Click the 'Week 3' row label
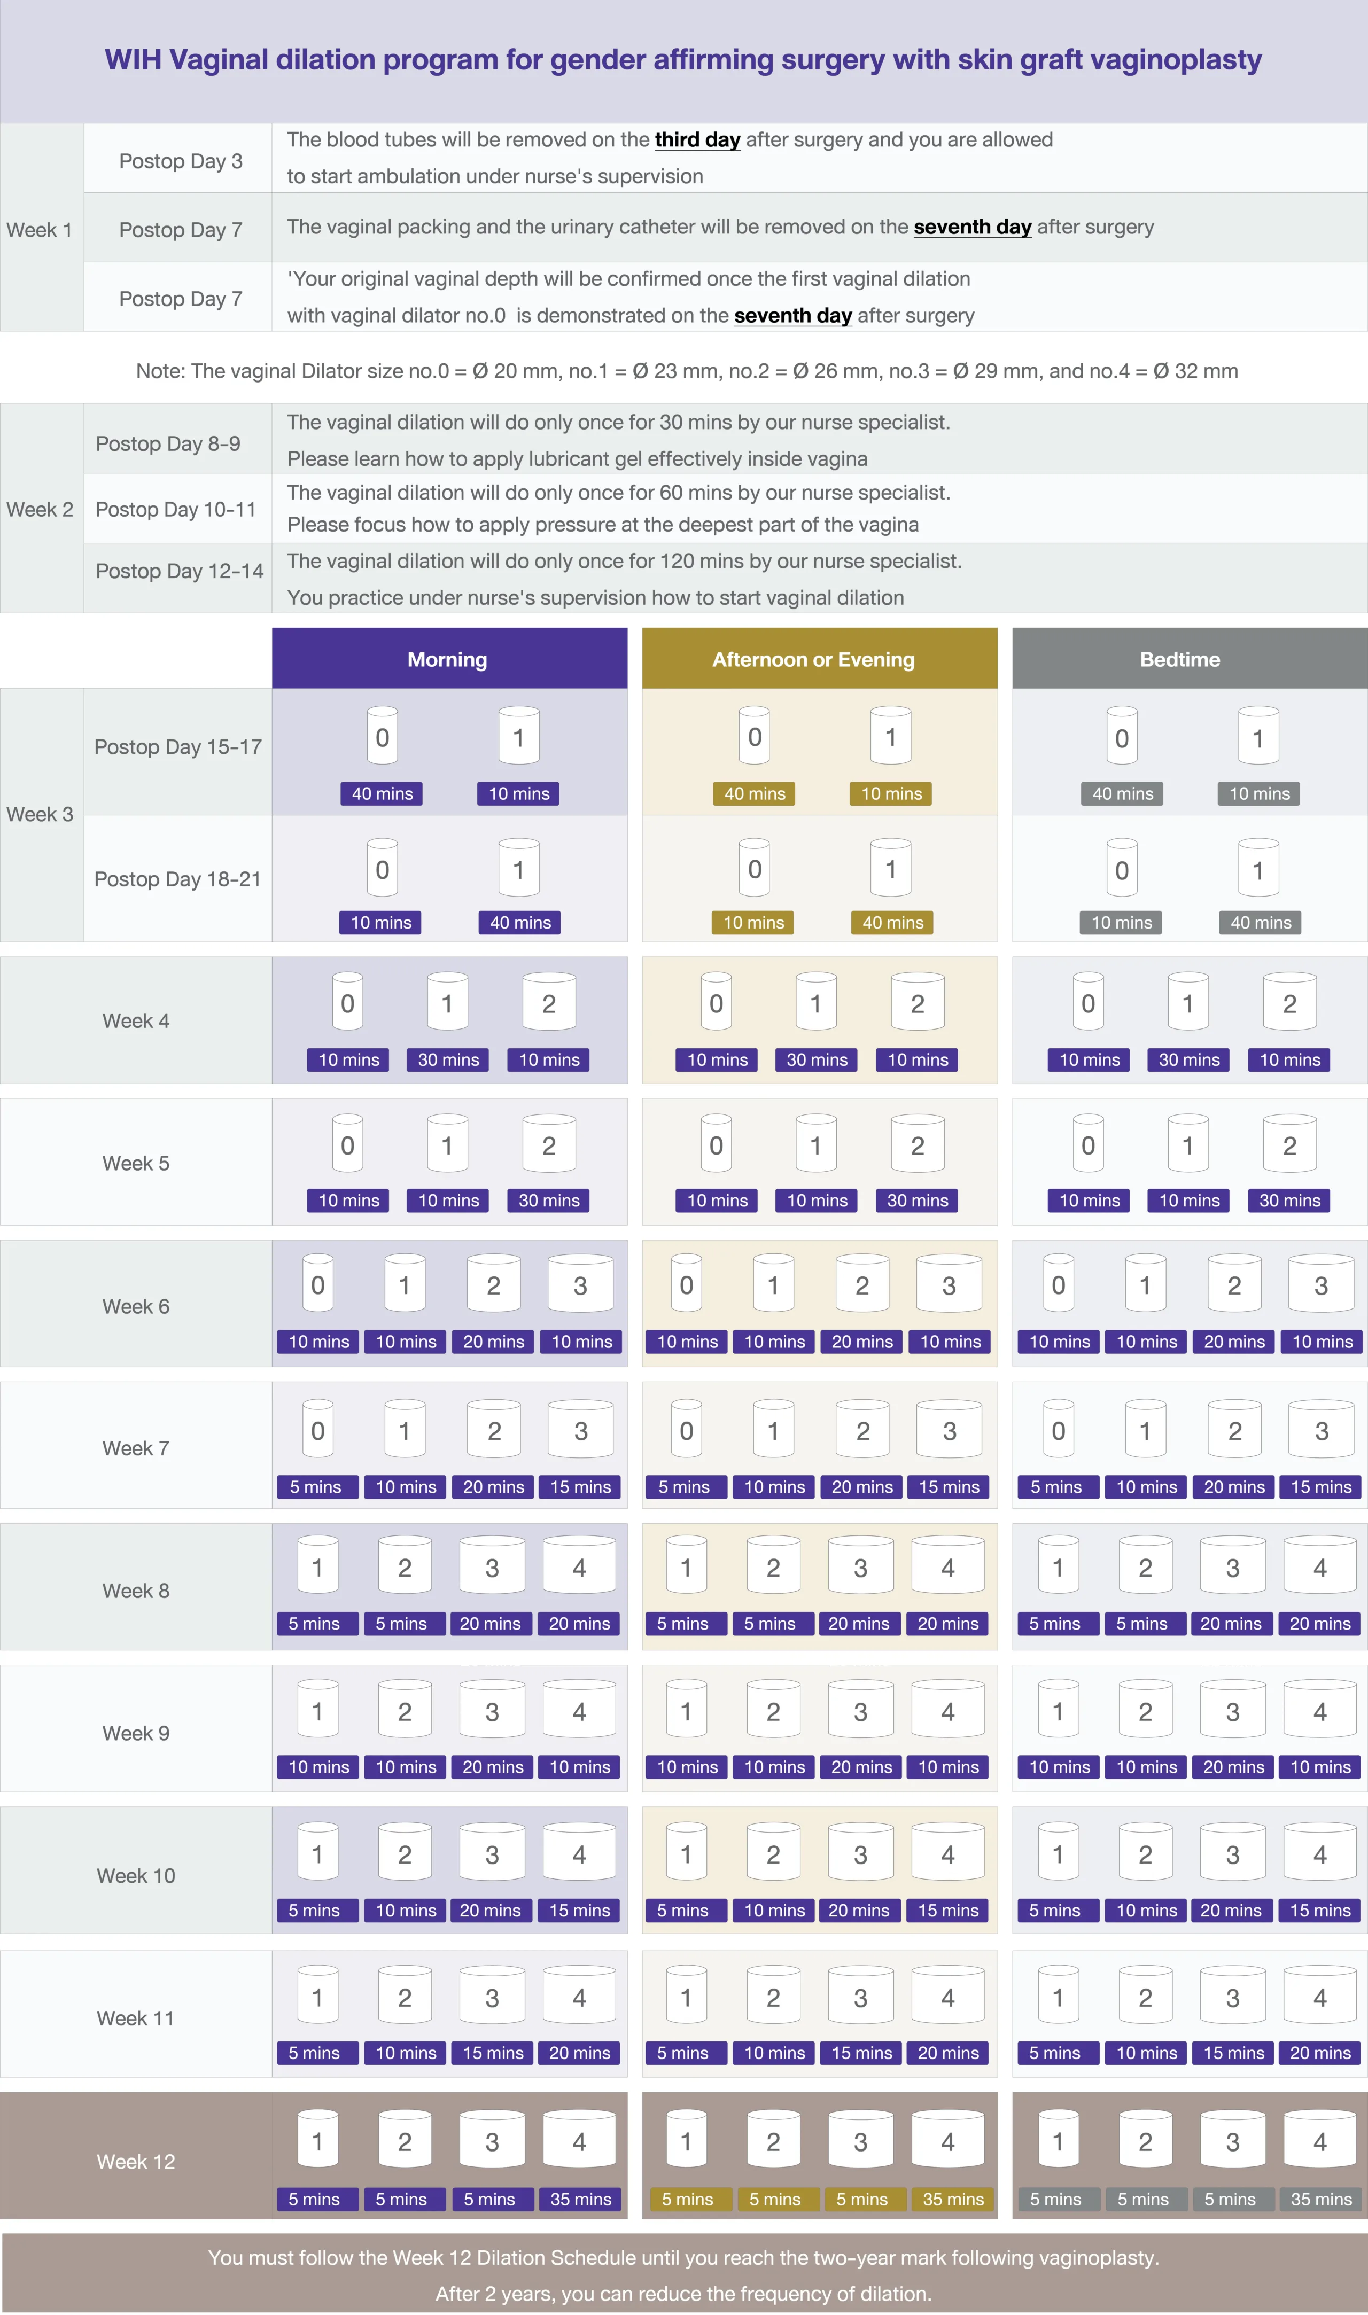Image resolution: width=1368 pixels, height=2315 pixels. pyautogui.click(x=42, y=815)
